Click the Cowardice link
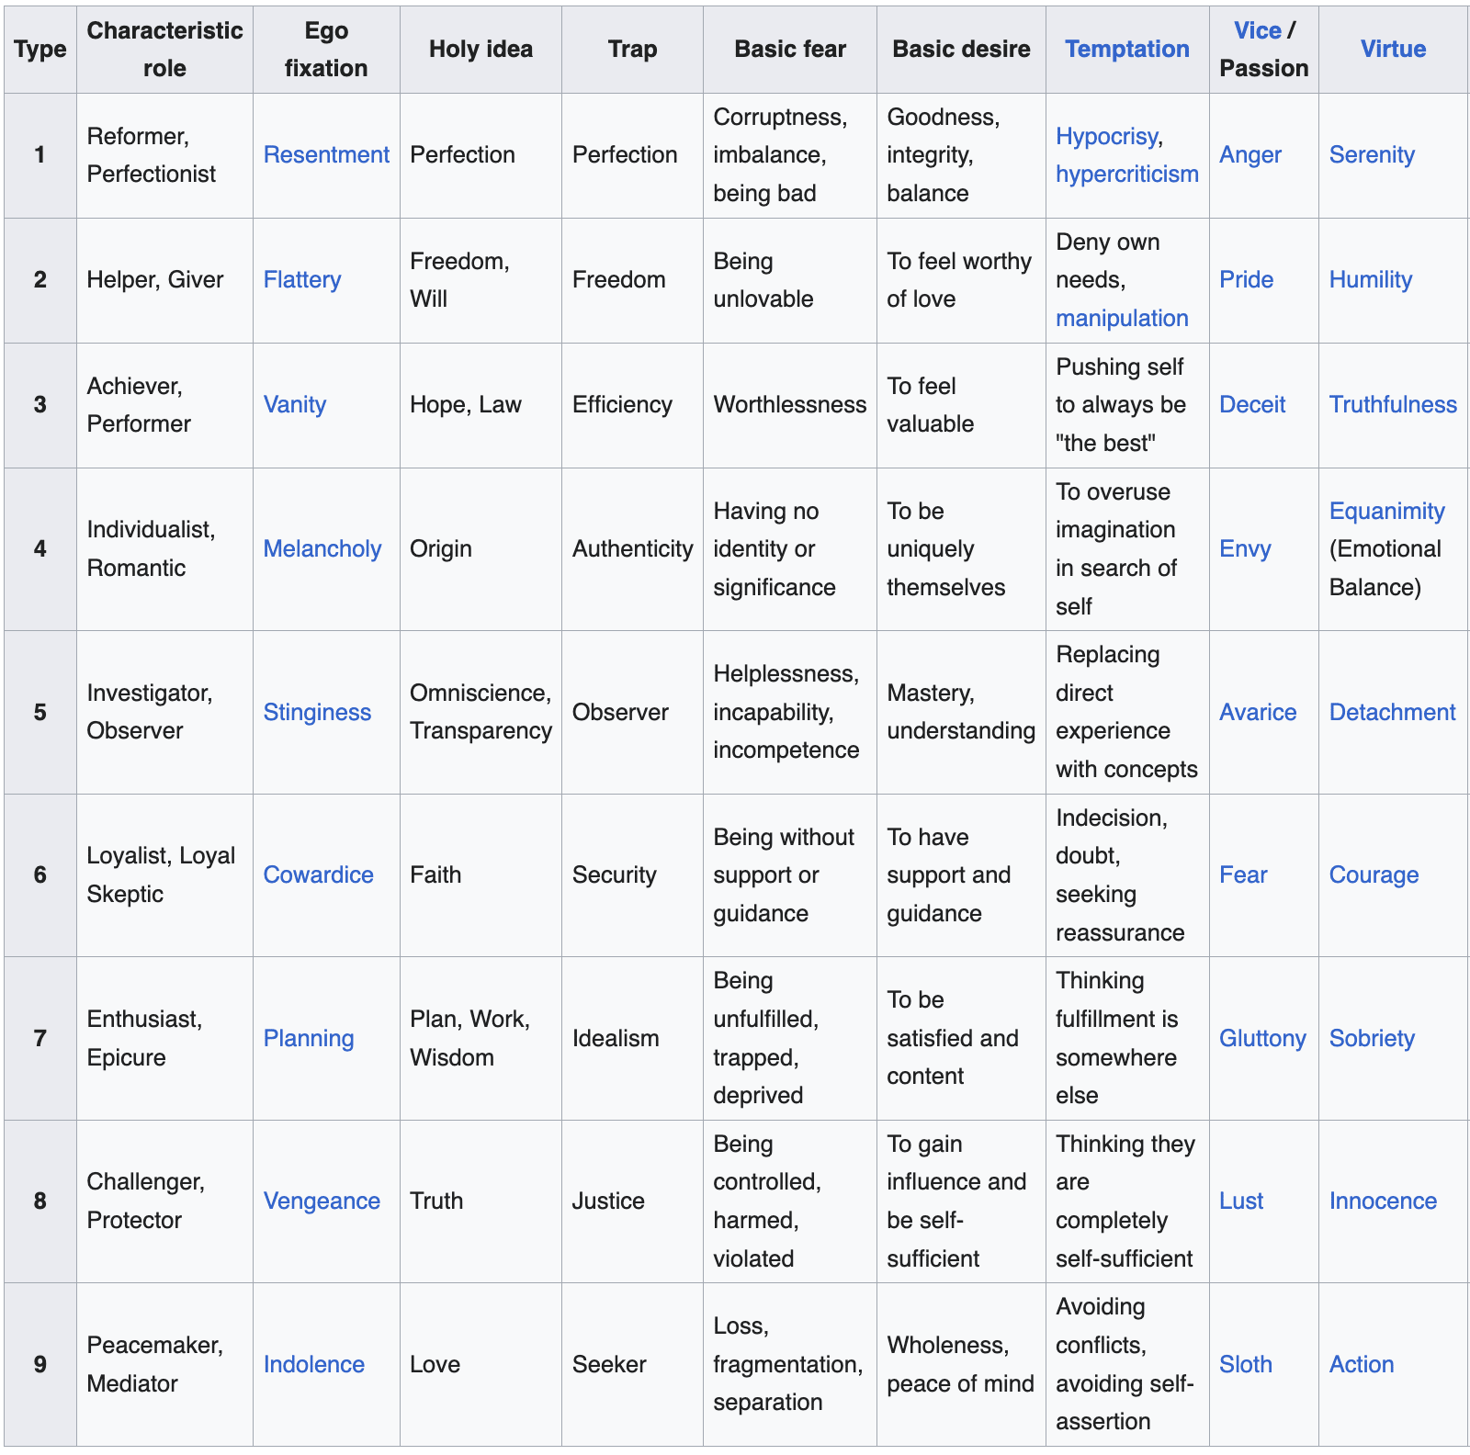 [319, 874]
